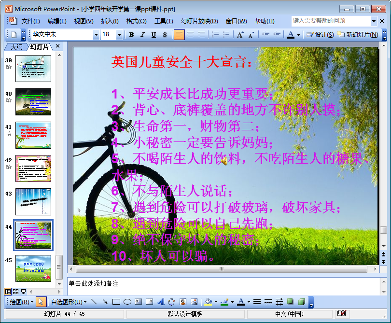Toggle bold formatting

click(x=131, y=35)
